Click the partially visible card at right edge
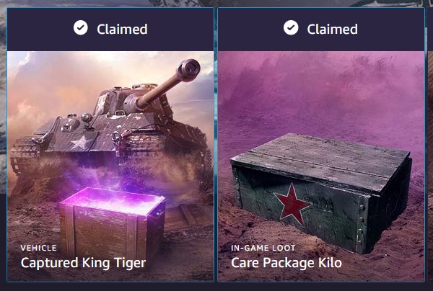Image resolution: width=433 pixels, height=291 pixels. tap(431, 145)
